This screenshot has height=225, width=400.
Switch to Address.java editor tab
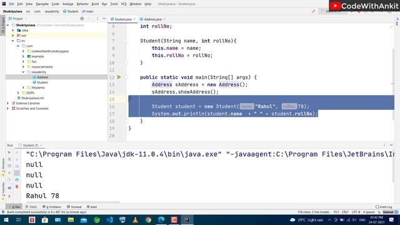[x=152, y=19]
